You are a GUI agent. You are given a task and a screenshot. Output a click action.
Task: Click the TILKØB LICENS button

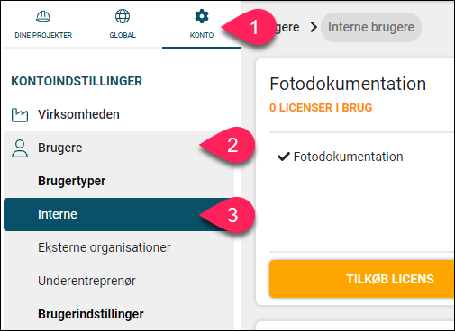tap(362, 279)
